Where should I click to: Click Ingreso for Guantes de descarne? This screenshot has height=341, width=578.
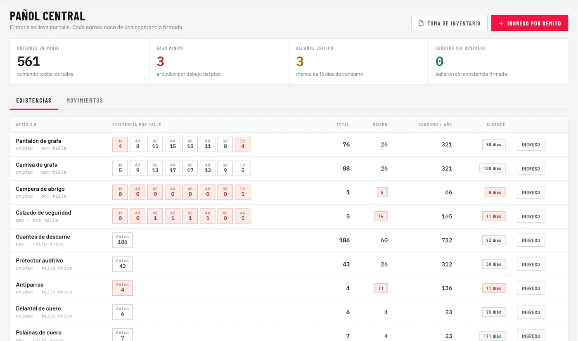click(x=531, y=240)
